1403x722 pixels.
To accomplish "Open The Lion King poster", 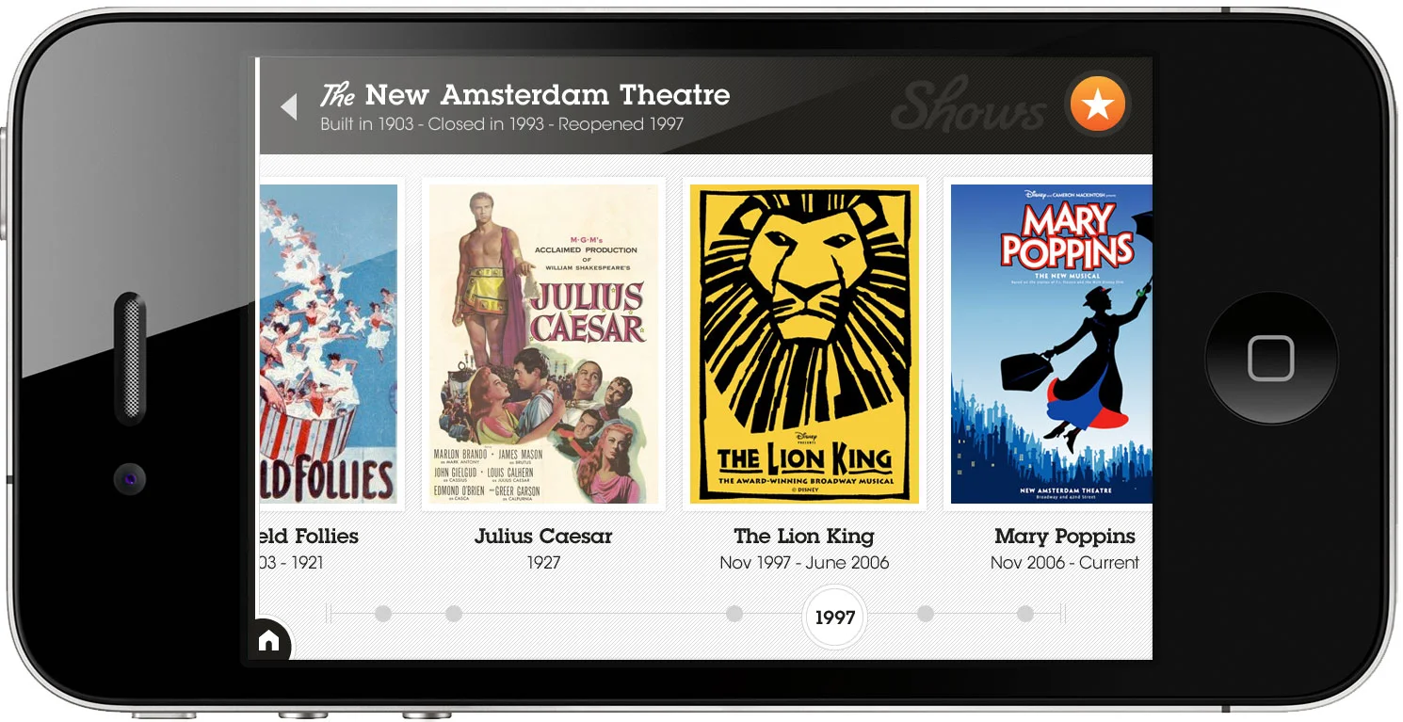I will (804, 344).
